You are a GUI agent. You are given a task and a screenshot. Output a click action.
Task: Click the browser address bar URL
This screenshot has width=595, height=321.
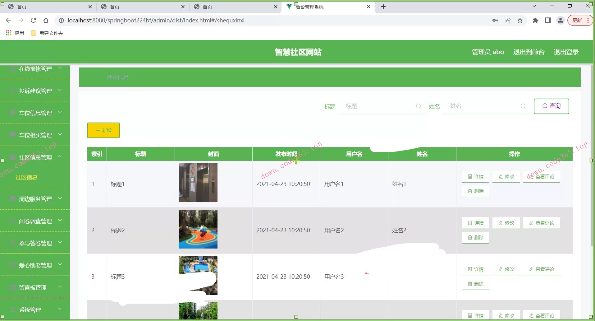pos(156,20)
